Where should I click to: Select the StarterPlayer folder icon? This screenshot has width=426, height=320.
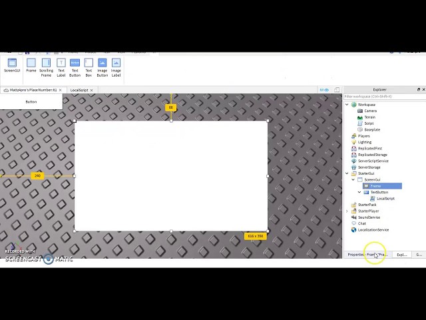click(353, 211)
